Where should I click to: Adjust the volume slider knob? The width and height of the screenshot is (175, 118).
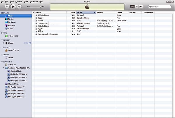pos(41,7)
